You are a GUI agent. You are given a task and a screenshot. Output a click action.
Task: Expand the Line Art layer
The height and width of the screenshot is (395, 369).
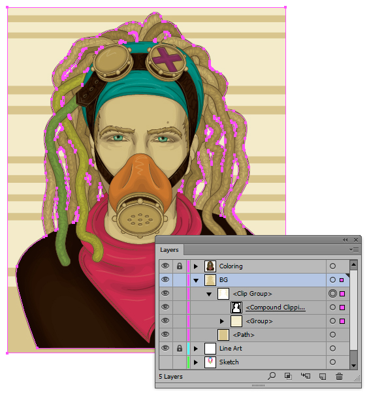tap(195, 349)
